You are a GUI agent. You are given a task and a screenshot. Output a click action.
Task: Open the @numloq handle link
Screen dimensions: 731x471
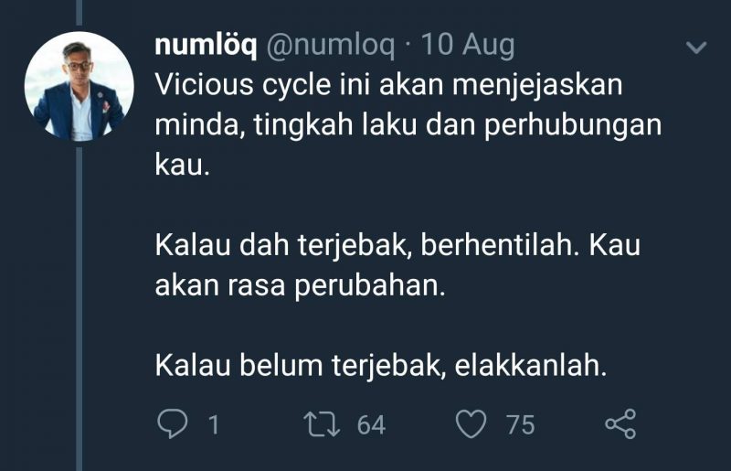point(331,46)
